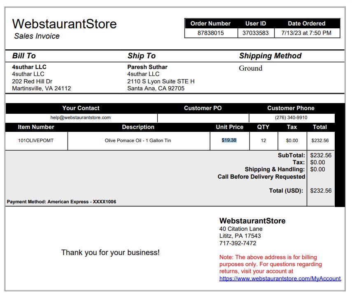Click the Description column header
This screenshot has width=352, height=299.
(138, 127)
